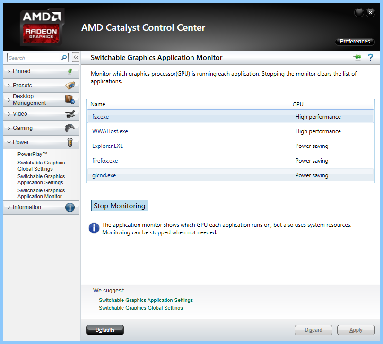Click the Power battery icon
The width and height of the screenshot is (383, 344).
coord(70,142)
